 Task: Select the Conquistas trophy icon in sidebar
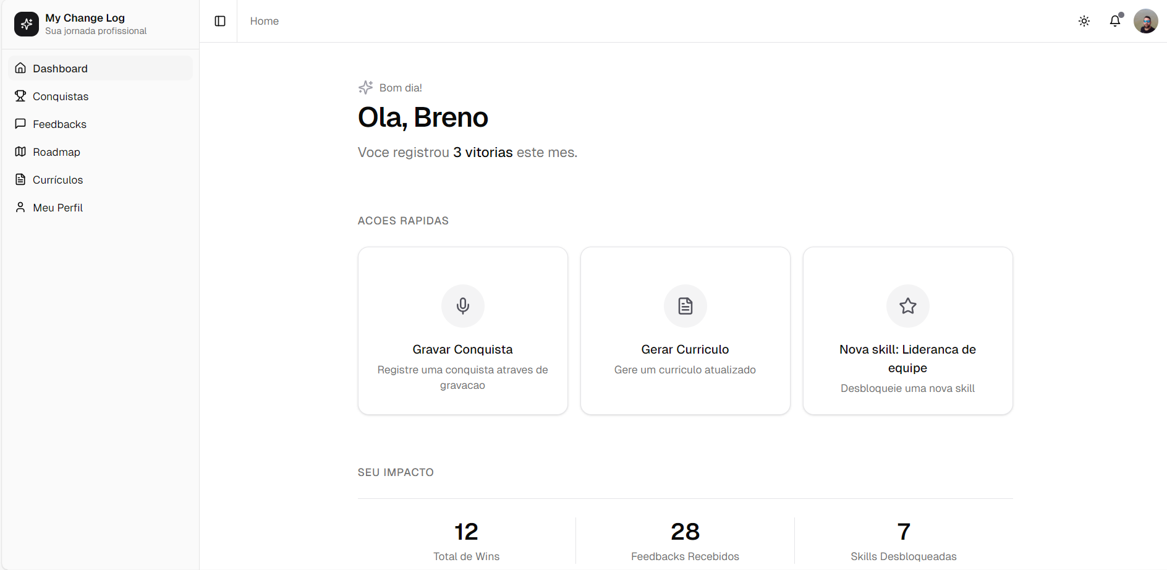(20, 96)
